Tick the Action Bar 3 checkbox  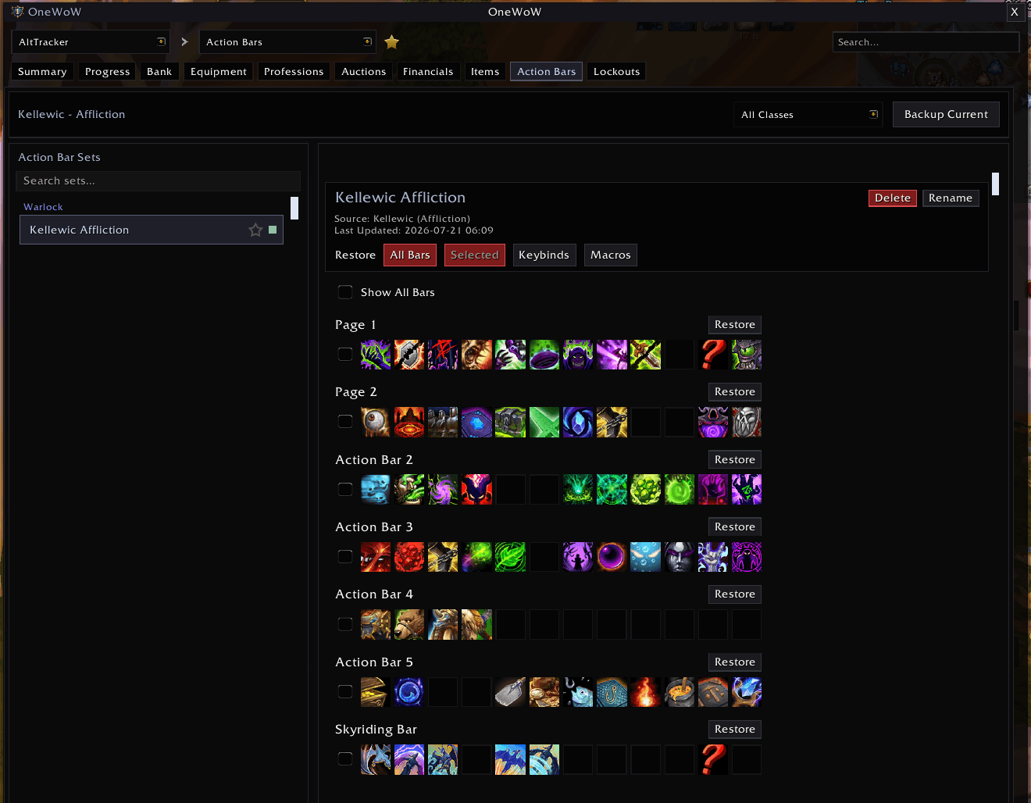345,557
